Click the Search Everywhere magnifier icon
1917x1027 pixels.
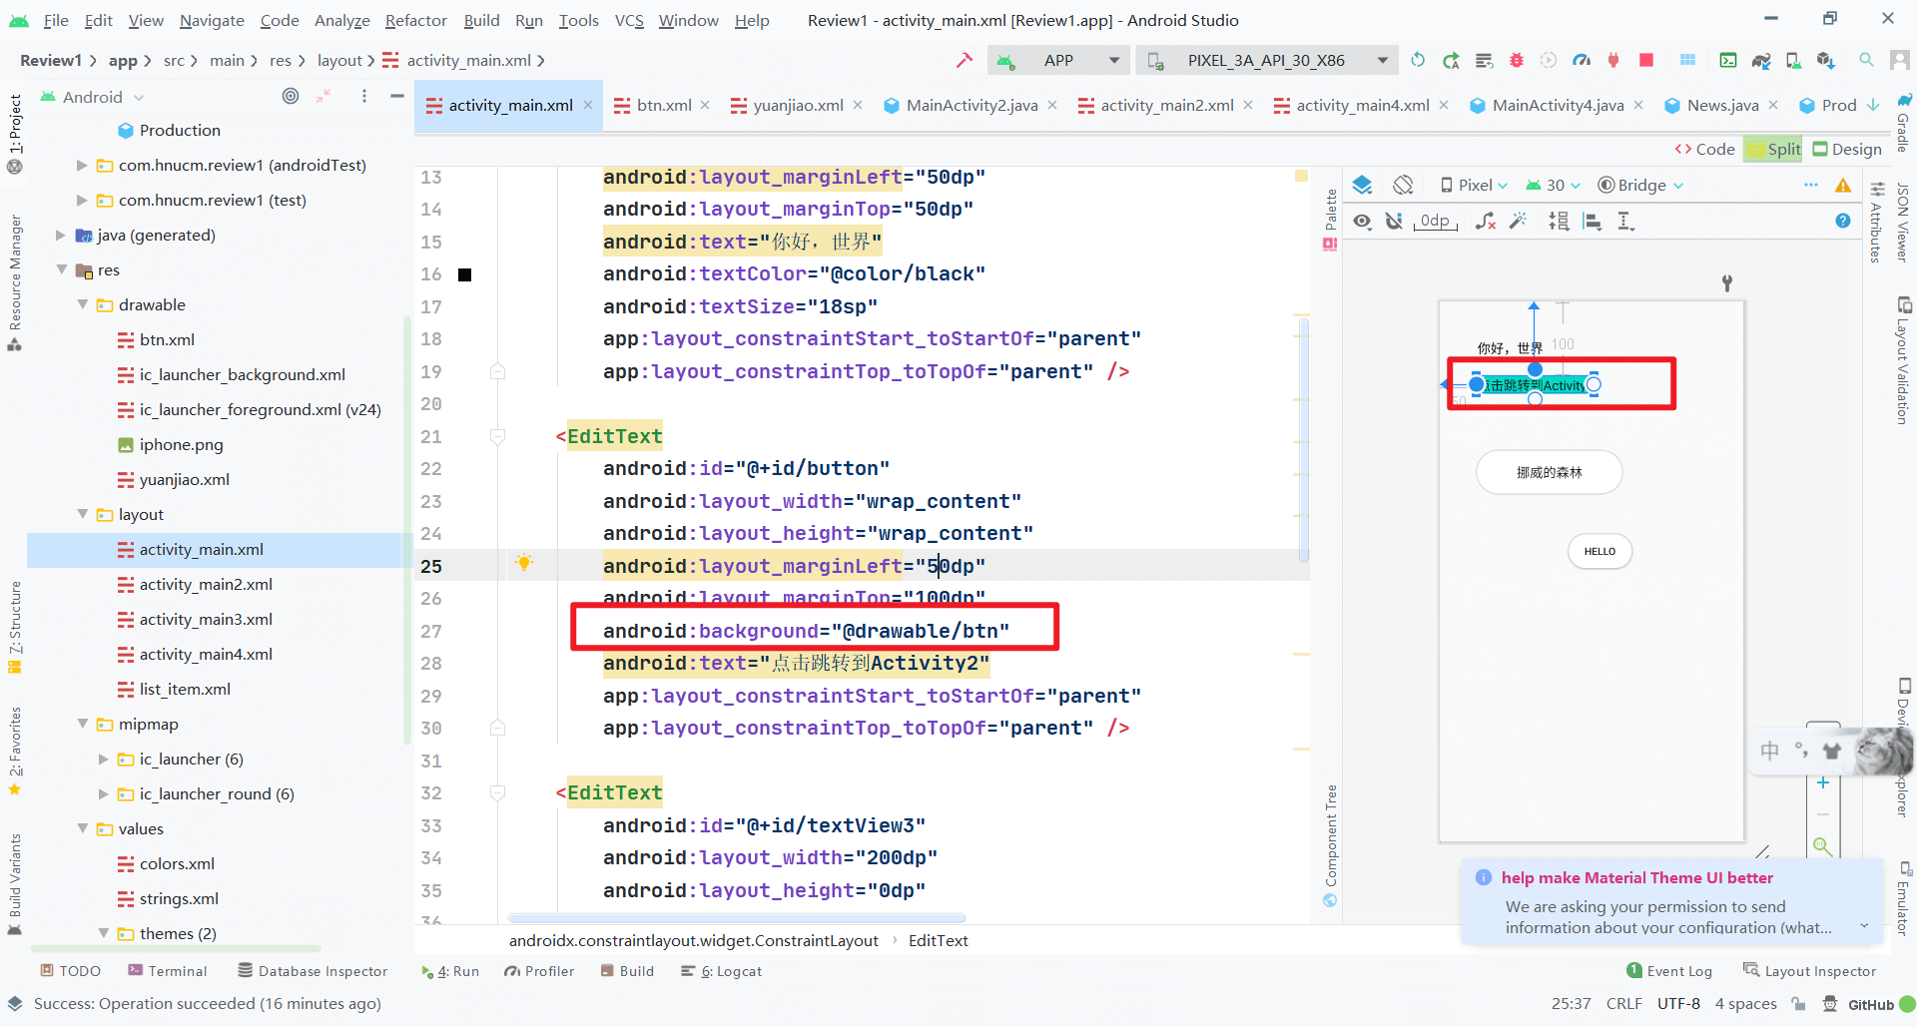[1865, 61]
